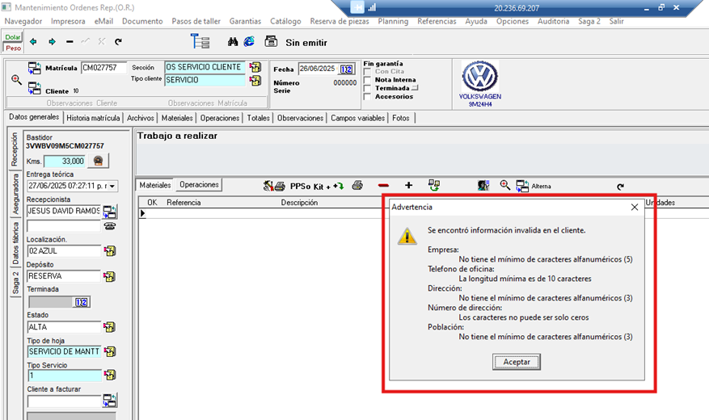Click red minus icon in materials toolbar
The image size is (709, 420).
tap(383, 185)
